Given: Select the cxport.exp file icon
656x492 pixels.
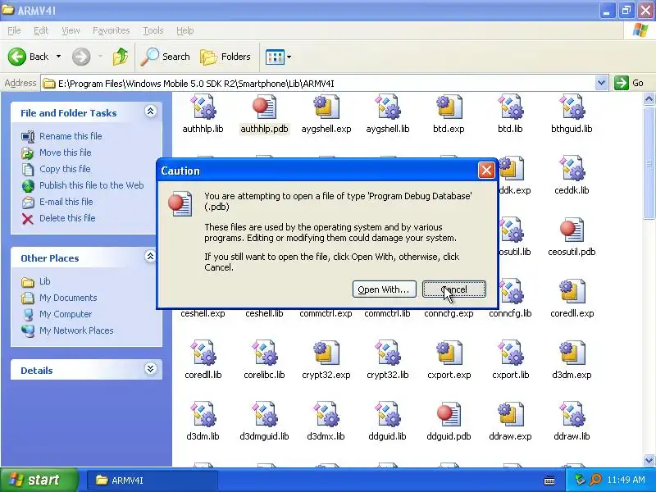Looking at the screenshot, I should click(449, 353).
